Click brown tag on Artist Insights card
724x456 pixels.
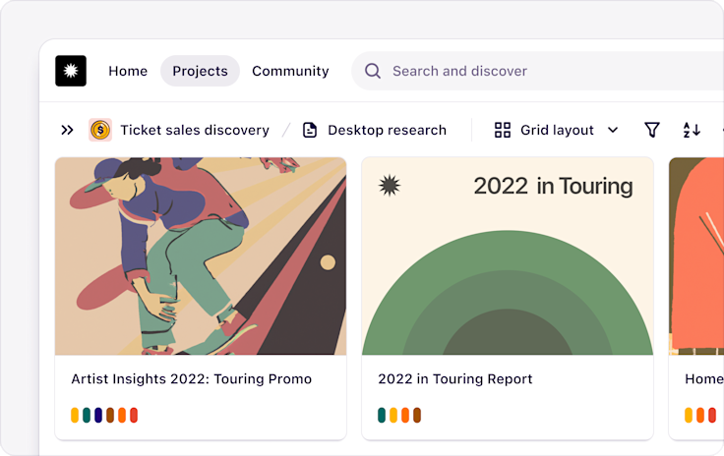[x=110, y=415]
